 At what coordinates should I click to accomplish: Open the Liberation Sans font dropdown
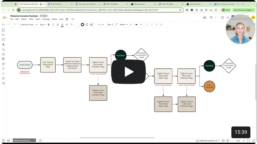point(29,25)
